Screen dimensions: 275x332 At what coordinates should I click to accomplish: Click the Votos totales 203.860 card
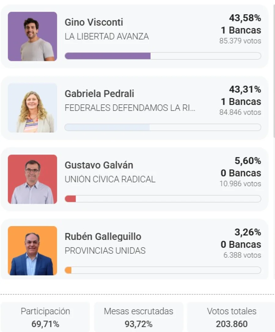[x=231, y=317]
